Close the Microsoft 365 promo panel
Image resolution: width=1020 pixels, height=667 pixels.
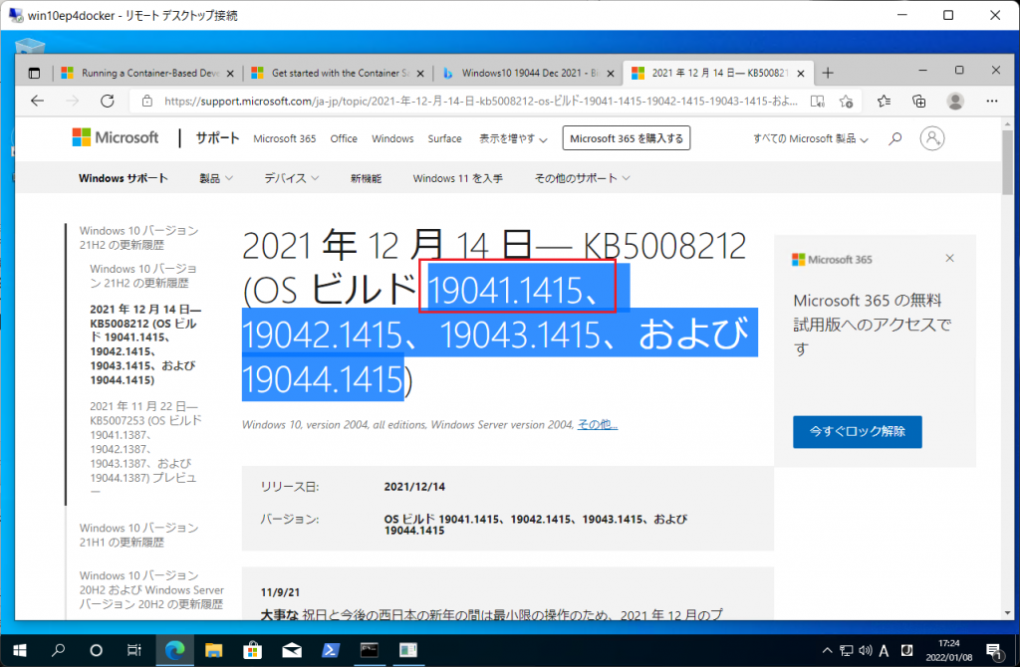949,258
